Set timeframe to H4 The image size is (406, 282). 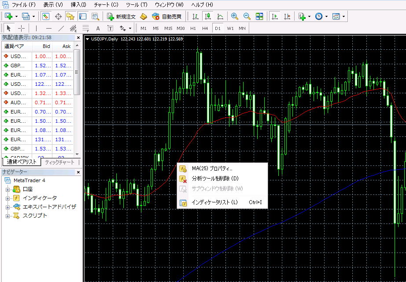point(205,29)
